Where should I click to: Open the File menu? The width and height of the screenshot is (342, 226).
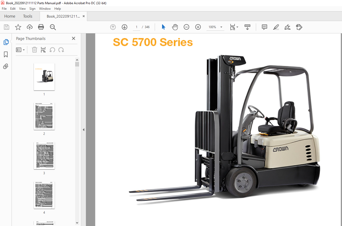coord(4,9)
